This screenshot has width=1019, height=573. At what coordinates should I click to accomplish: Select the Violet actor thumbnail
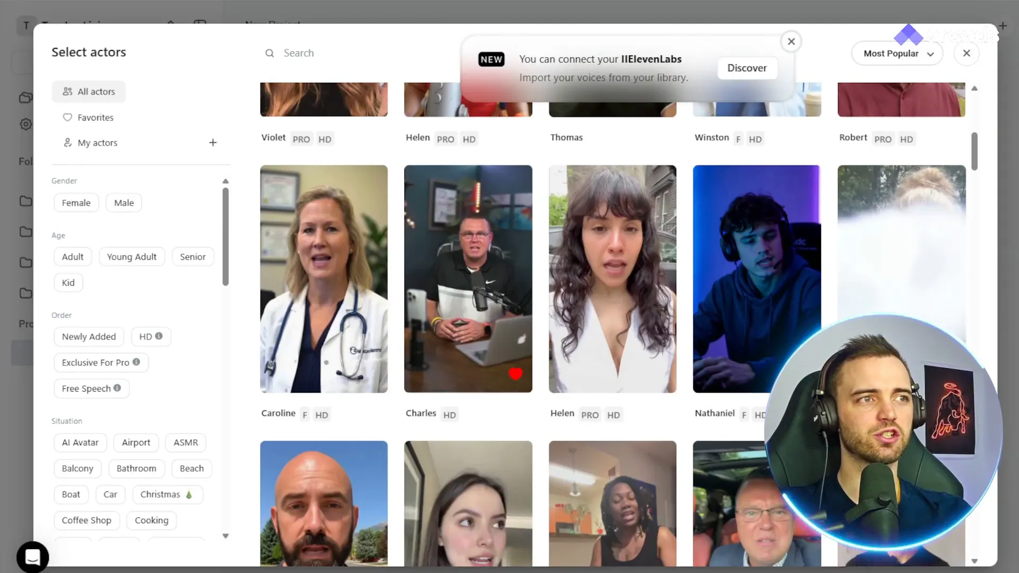(x=324, y=99)
